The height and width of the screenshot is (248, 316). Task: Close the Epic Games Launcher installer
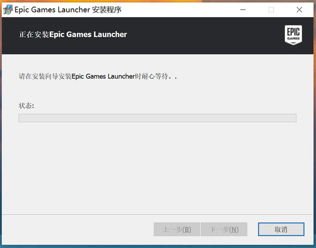coord(299,10)
